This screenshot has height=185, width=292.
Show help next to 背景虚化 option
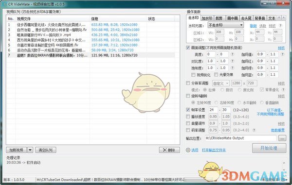(x=283, y=90)
